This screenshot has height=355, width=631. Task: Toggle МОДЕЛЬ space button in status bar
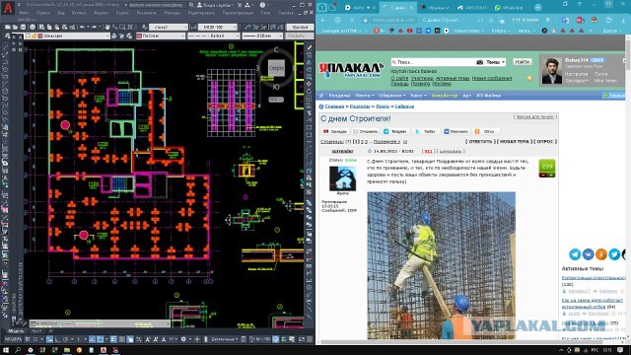13,339
